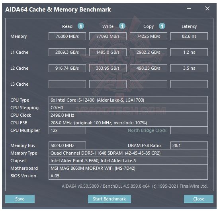Minimize the AIDA64 benchmark window

[x=189, y=9]
